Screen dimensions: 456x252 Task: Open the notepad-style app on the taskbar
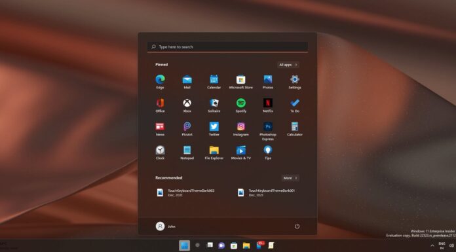(271, 245)
